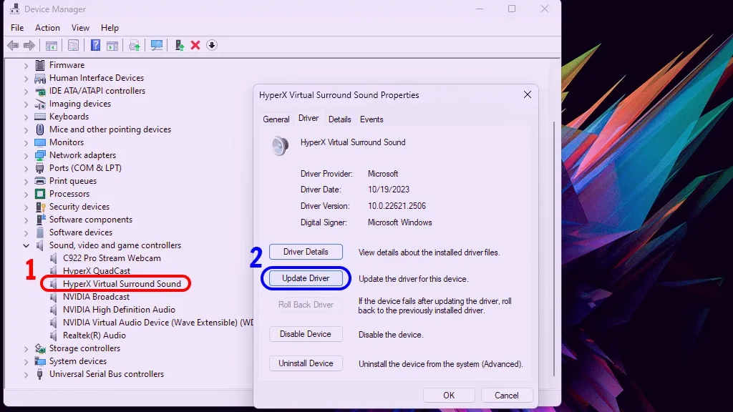Click the Disable Device button
Image resolution: width=733 pixels, height=412 pixels.
(x=306, y=335)
